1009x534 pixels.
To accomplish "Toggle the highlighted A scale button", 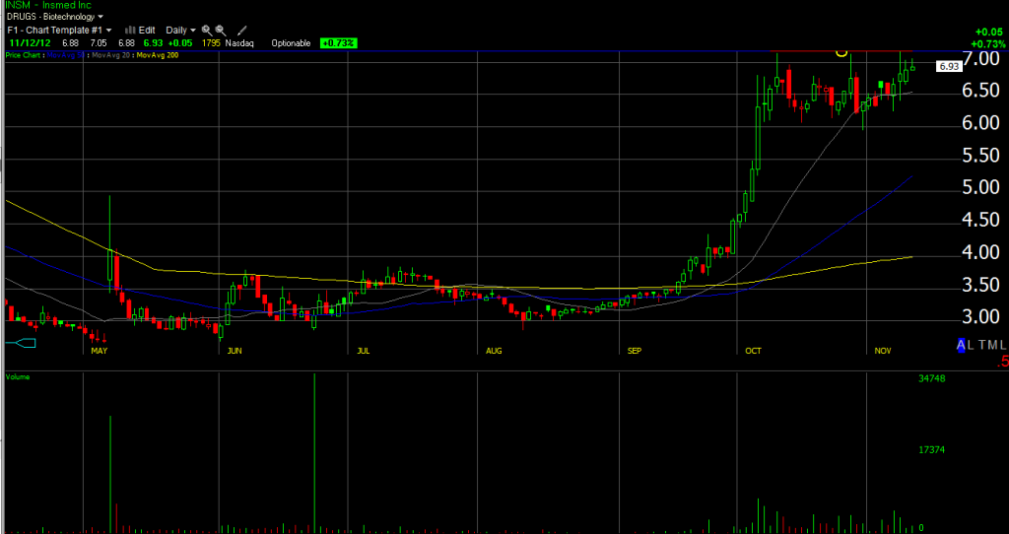I will pos(962,346).
